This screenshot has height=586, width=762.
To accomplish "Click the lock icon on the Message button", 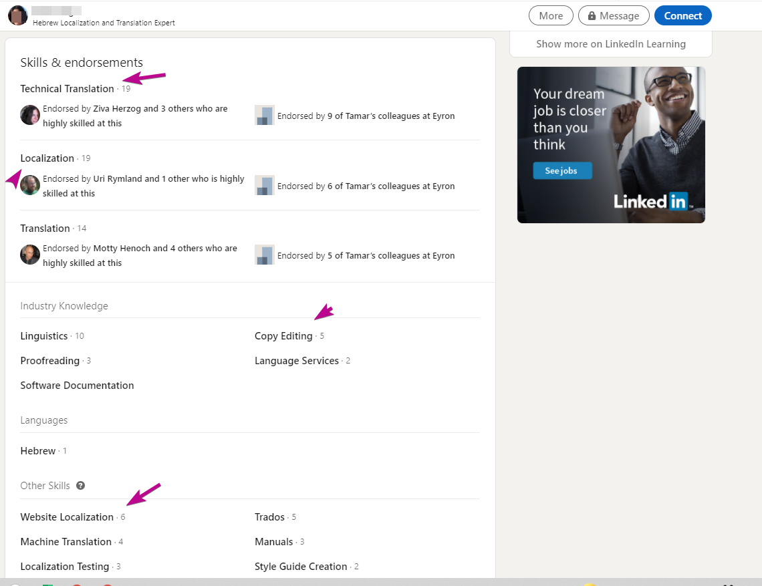I will tap(592, 15).
